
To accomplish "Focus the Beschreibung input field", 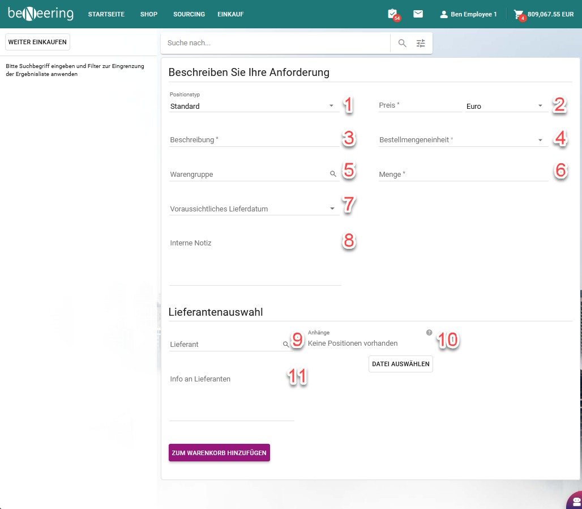I will tap(254, 140).
